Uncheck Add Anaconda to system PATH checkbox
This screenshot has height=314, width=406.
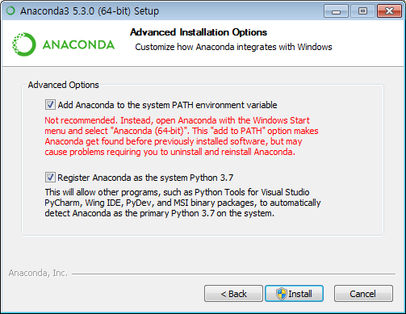pyautogui.click(x=50, y=105)
